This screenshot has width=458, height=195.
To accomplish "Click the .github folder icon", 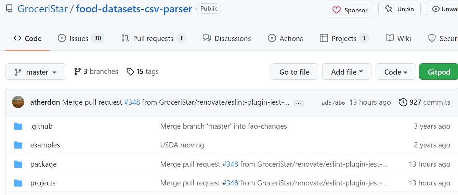I will [x=18, y=126].
